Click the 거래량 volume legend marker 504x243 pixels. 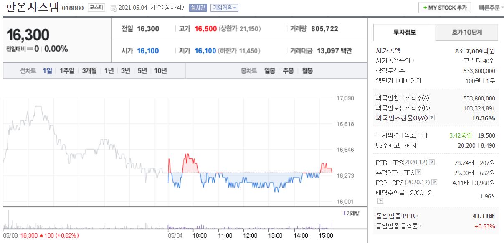tap(344, 213)
